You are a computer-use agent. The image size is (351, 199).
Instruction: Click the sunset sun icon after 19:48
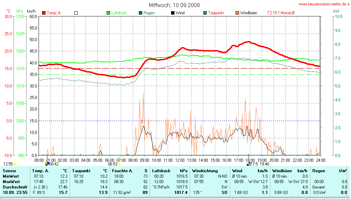(271, 164)
